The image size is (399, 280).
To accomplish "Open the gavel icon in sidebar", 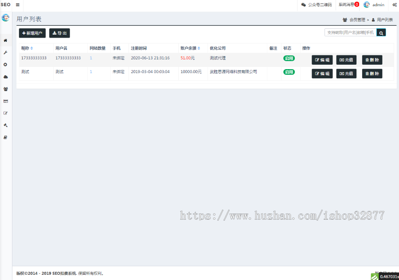I will [5, 125].
